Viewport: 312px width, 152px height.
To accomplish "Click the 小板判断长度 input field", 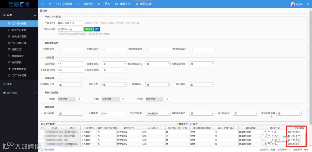I will click(x=70, y=70).
